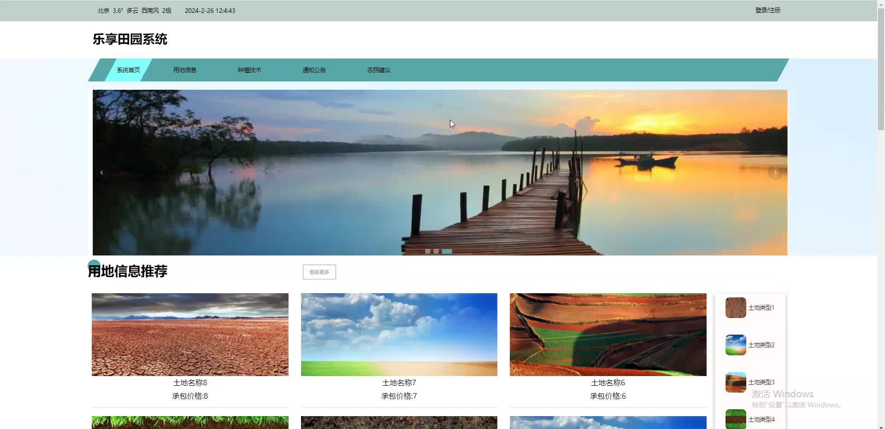The image size is (885, 429).
Task: Click the 承包价格:6 price text
Action: click(608, 396)
